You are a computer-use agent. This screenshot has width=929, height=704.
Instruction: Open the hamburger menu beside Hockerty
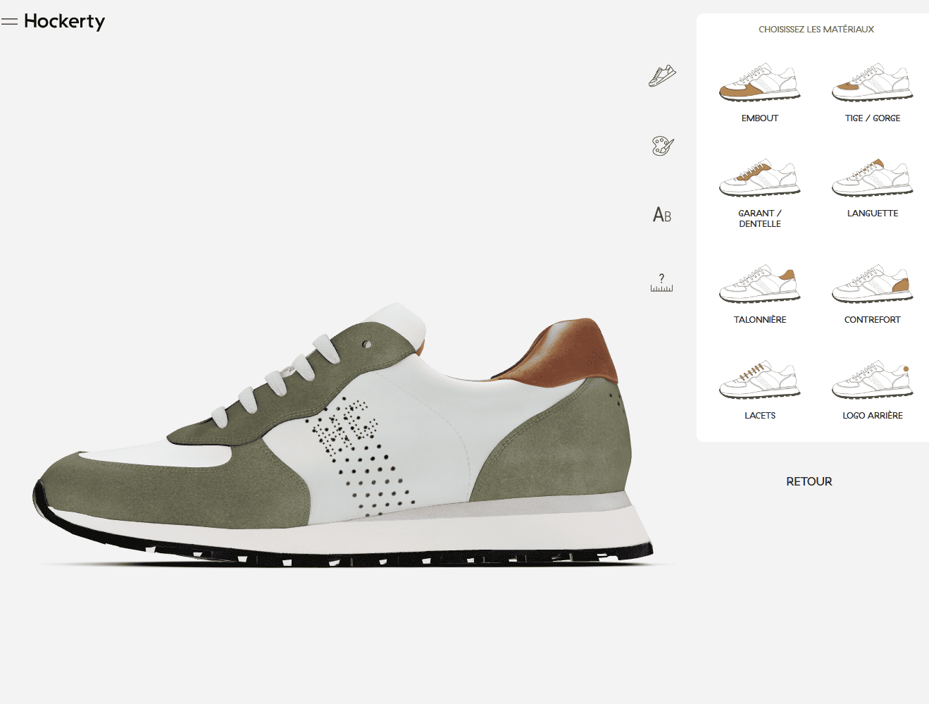[9, 22]
